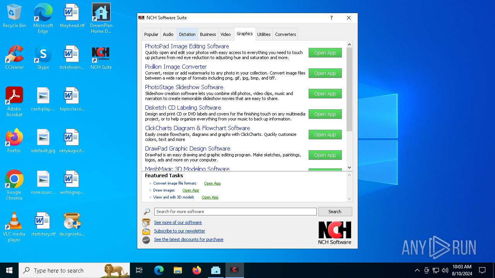Select the cardsplay image file icon

click(x=43, y=99)
